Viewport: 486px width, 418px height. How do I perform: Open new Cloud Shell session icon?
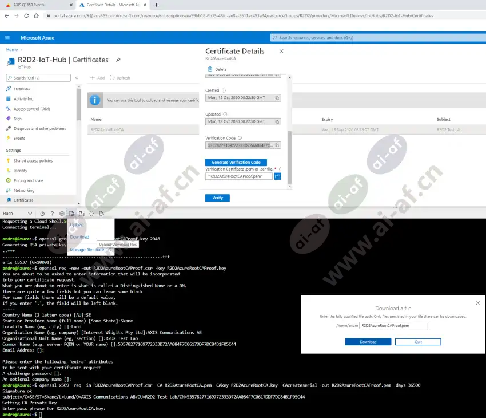click(82, 214)
